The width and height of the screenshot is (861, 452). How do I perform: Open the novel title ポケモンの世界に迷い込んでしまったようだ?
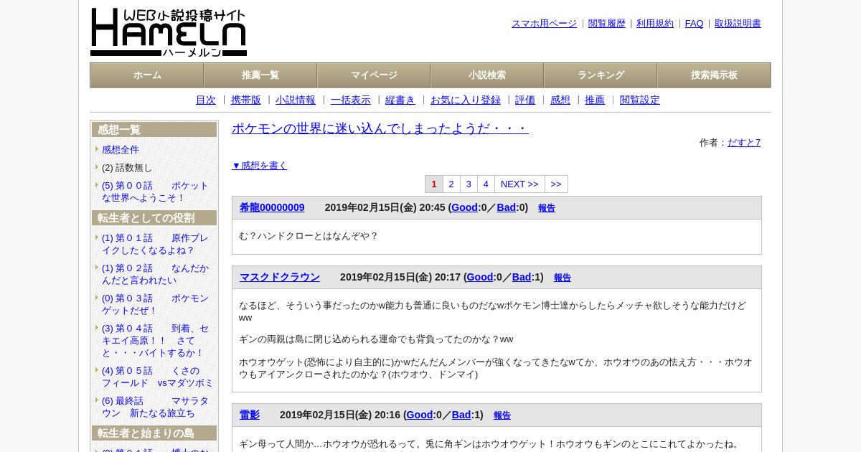[380, 129]
